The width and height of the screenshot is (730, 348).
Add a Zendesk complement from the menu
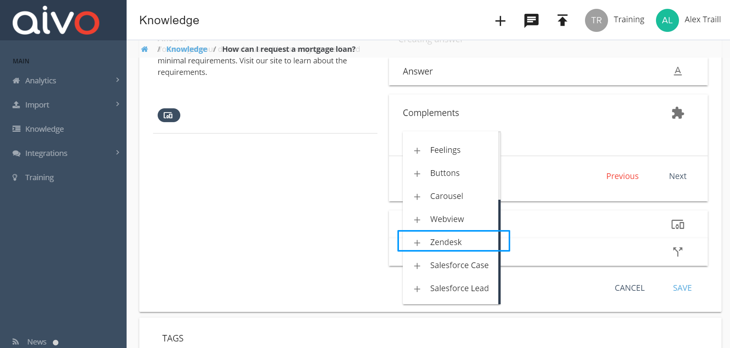pos(446,242)
